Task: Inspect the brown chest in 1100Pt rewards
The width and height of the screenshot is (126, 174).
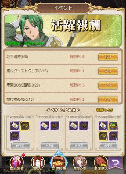Action: tap(55, 126)
